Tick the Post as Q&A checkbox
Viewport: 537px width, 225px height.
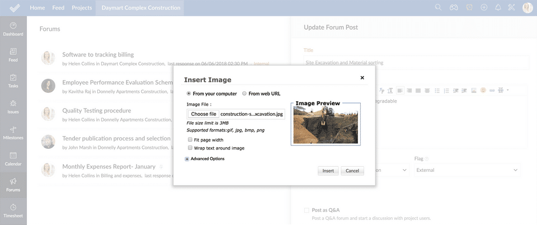tap(307, 210)
